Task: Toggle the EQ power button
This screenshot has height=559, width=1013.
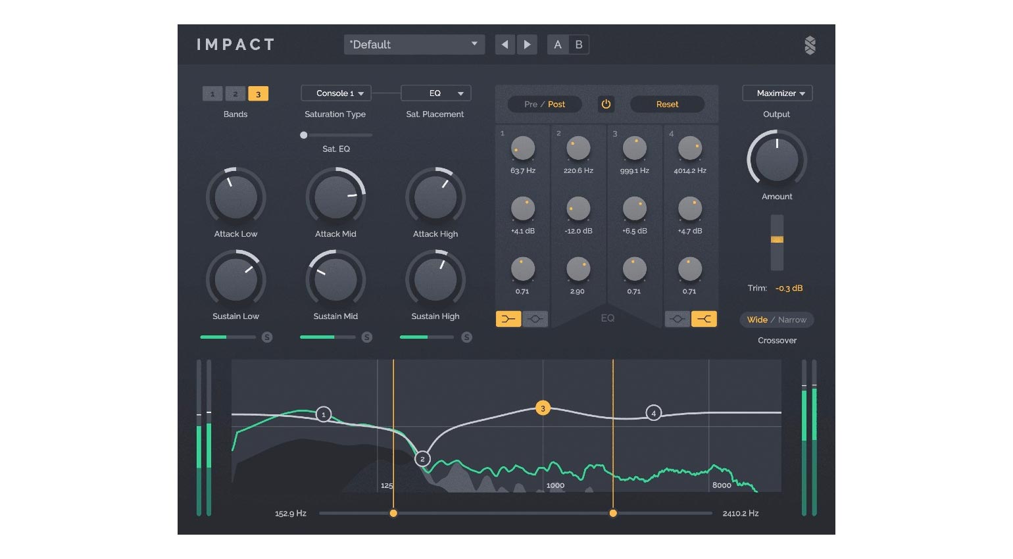Action: (606, 104)
